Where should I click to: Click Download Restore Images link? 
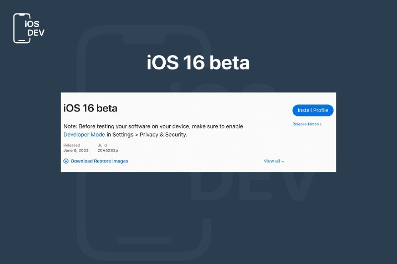100,161
